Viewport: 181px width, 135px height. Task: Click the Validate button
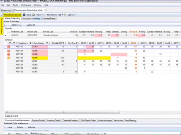coord(31,127)
